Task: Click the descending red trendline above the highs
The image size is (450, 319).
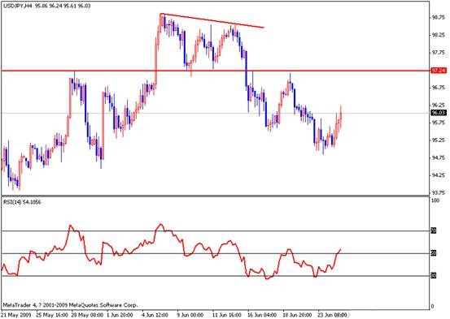Action: point(212,20)
